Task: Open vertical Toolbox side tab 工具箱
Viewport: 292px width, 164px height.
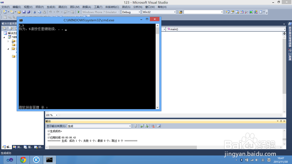Action: pyautogui.click(x=290, y=55)
